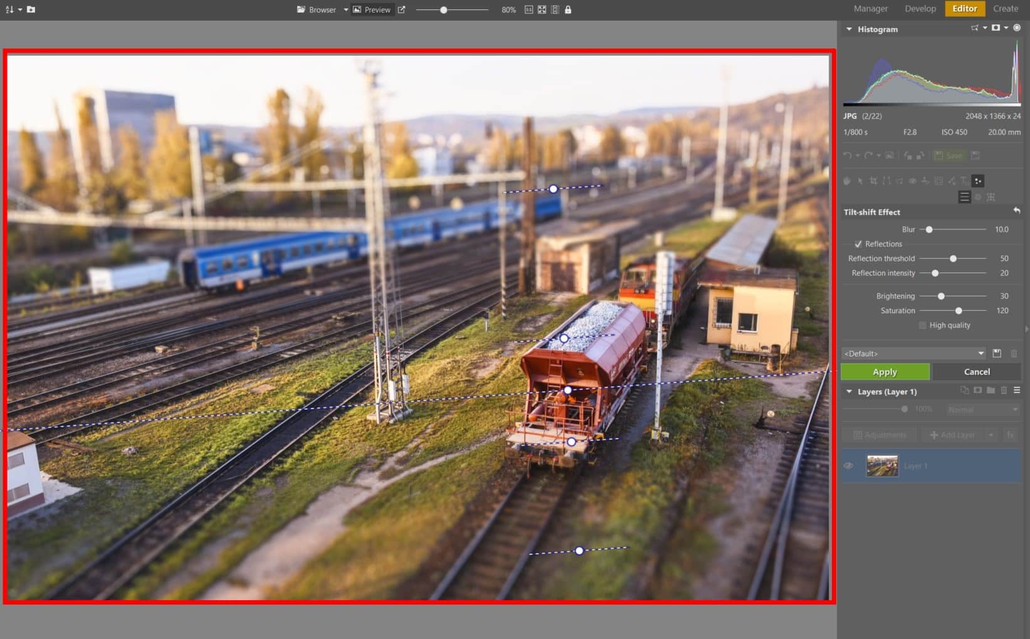Reset Tilt-shift Effect with the back arrow

click(1016, 211)
